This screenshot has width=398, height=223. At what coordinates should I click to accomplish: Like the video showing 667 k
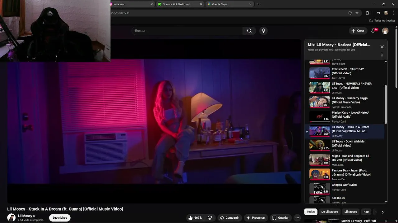tap(195, 218)
